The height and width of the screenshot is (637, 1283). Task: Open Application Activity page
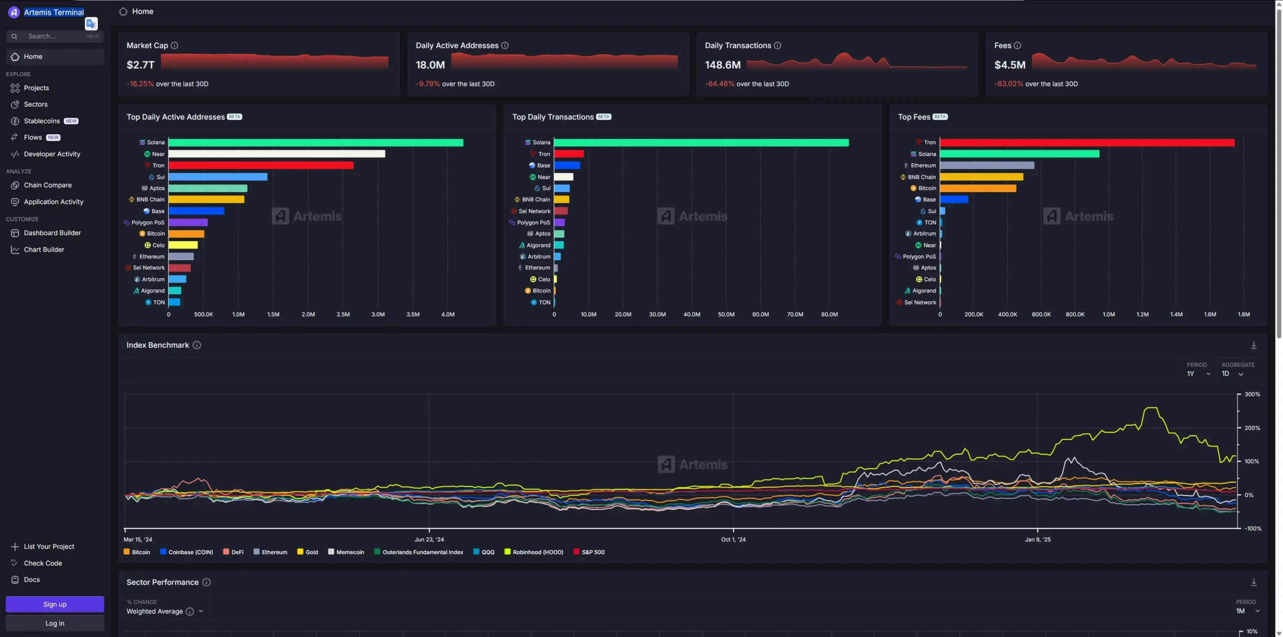coord(55,201)
